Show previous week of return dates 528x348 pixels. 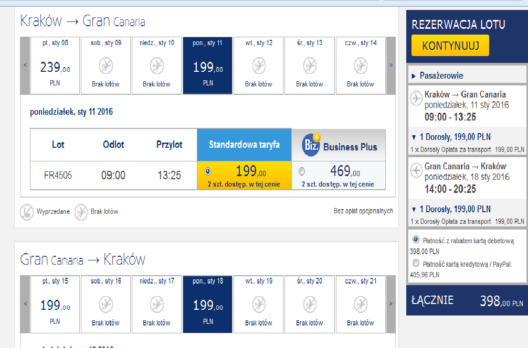[25, 304]
